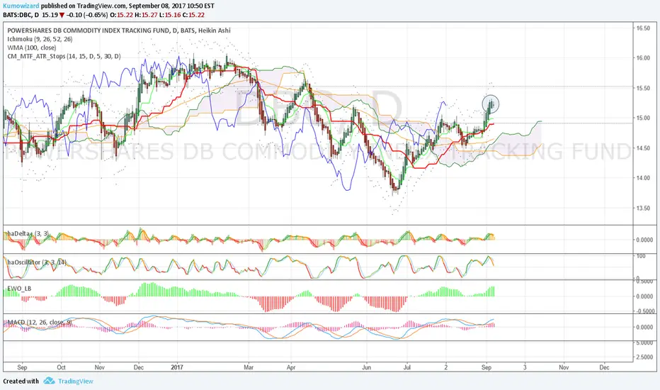The height and width of the screenshot is (390, 660).
Task: Click the haOscillator (3, 3, 14) pane label
Action: (37, 262)
